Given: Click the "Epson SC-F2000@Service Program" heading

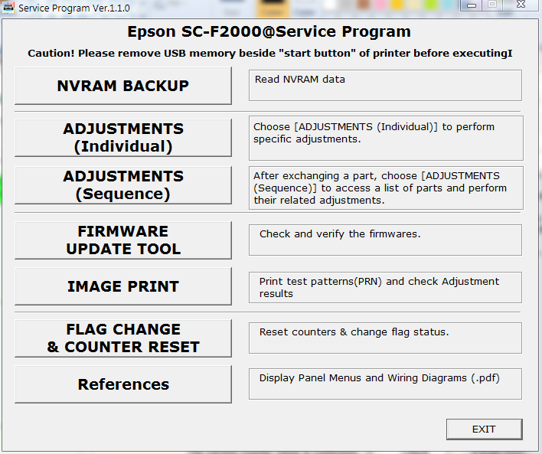Looking at the screenshot, I should 269,32.
